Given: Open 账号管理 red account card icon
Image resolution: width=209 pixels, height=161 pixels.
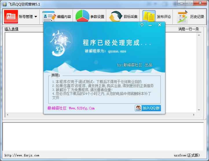Looking at the screenshot, I should point(11,17).
